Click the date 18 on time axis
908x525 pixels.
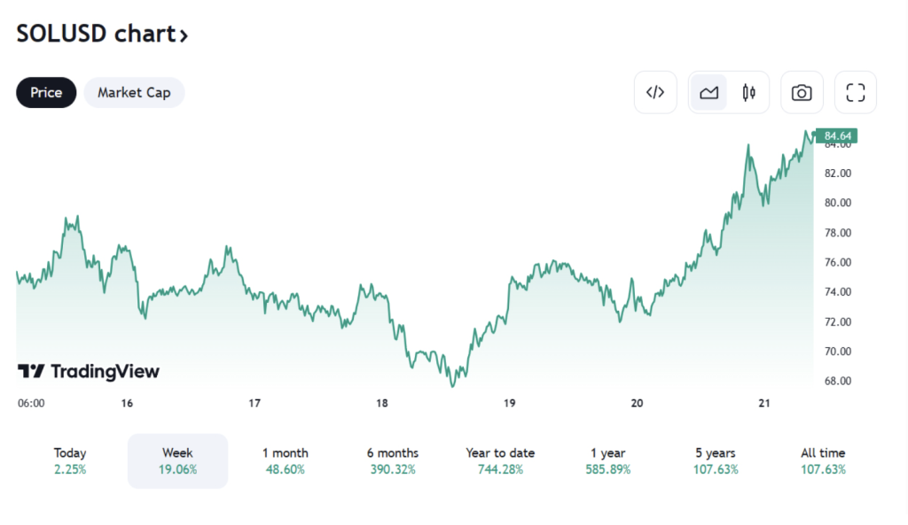tap(382, 403)
